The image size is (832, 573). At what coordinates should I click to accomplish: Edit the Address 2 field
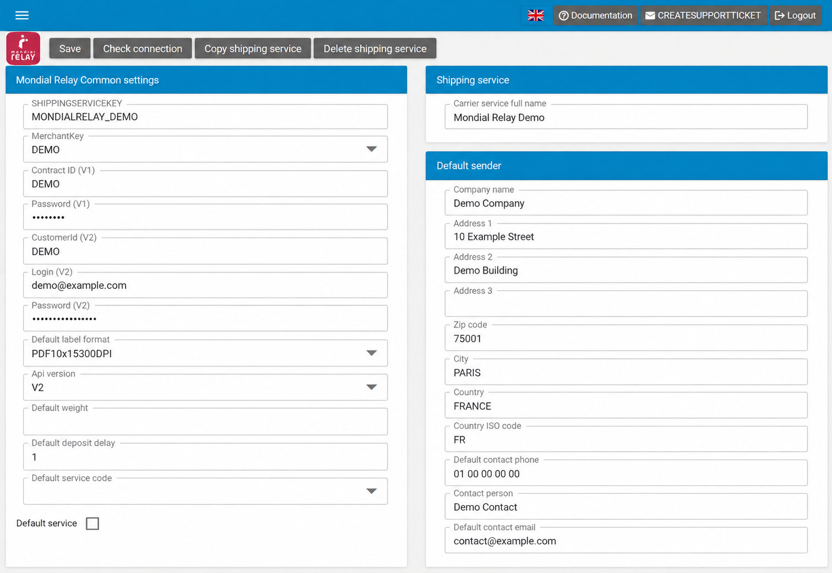click(626, 270)
